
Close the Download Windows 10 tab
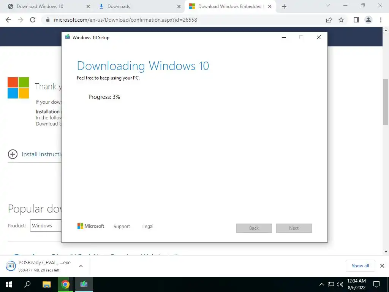tap(88, 6)
